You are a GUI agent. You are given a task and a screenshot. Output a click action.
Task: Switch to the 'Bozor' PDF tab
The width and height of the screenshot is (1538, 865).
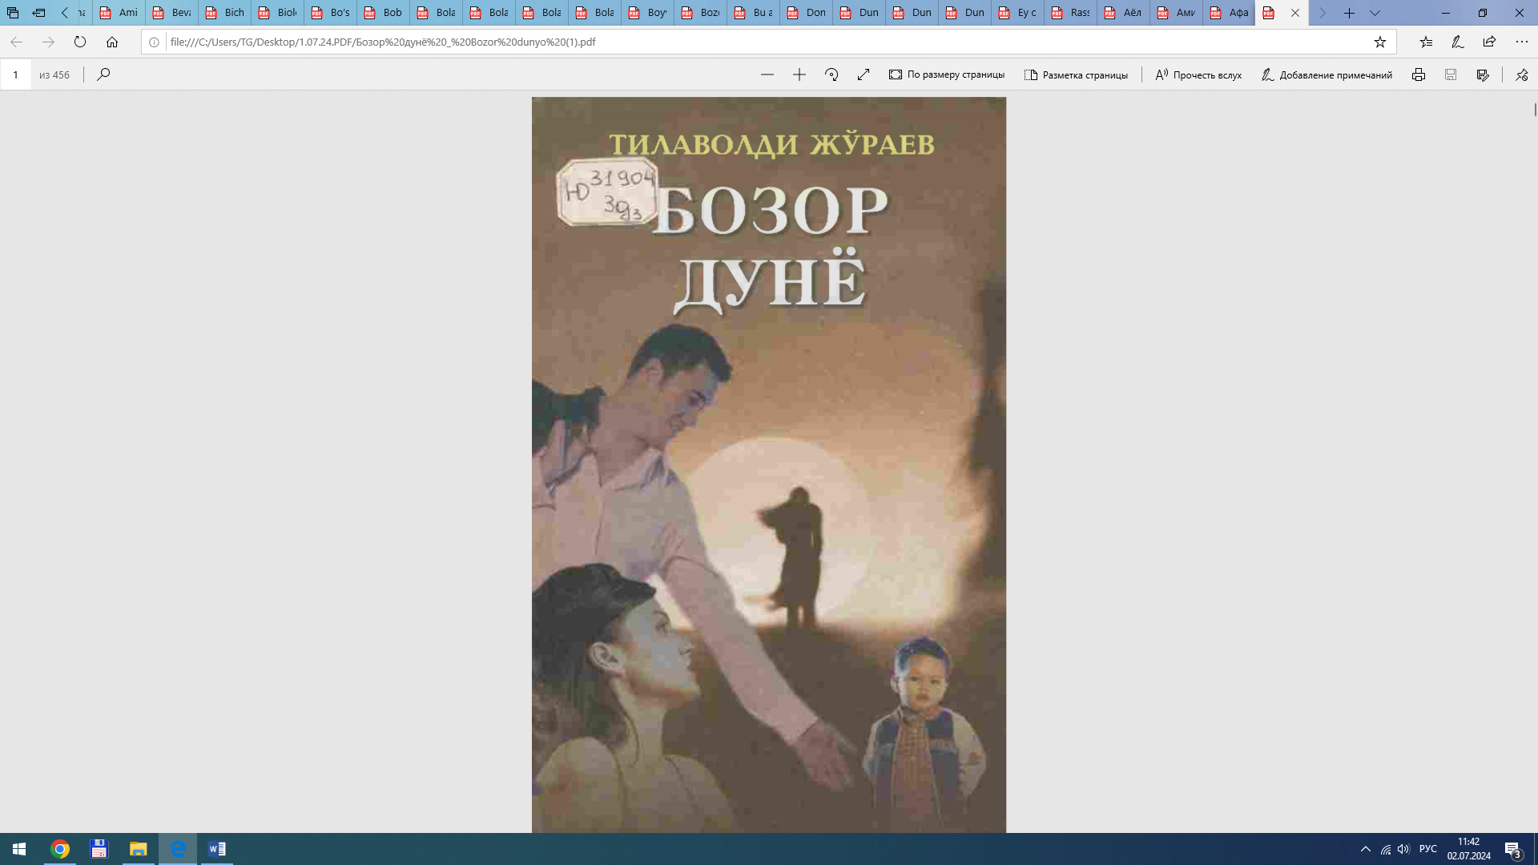pyautogui.click(x=699, y=13)
